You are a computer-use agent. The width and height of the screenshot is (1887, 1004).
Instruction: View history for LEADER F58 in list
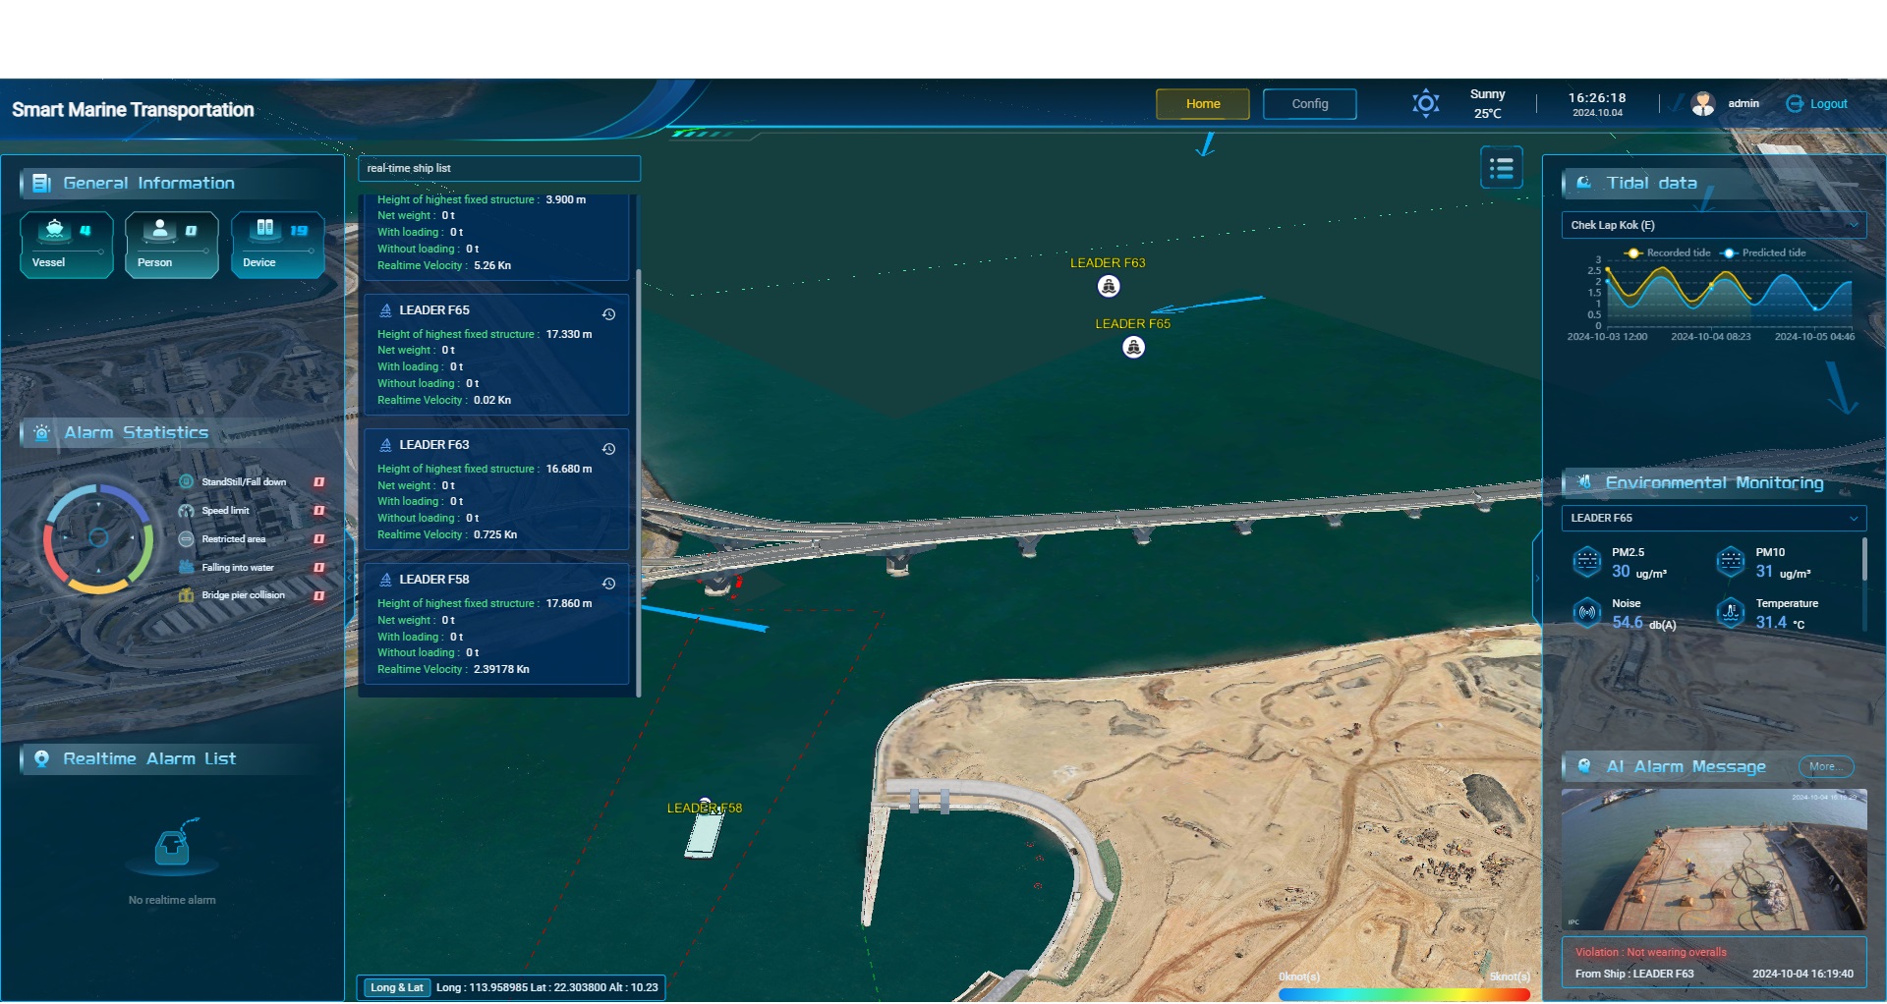[x=608, y=584]
